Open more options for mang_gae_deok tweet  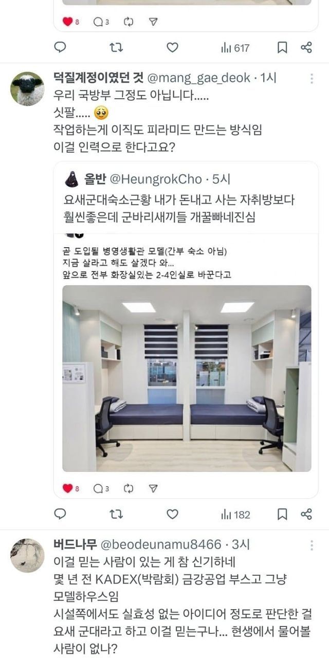(312, 79)
